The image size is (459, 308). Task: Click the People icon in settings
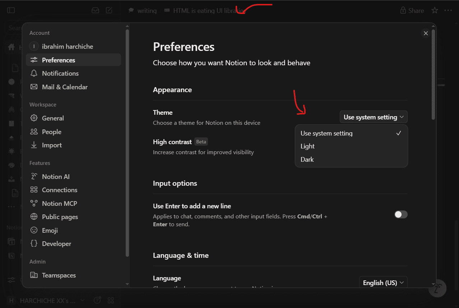34,132
